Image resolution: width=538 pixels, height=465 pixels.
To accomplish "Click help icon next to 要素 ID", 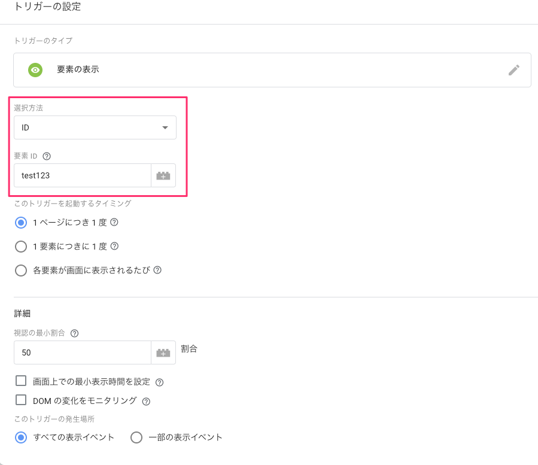I will pos(47,156).
